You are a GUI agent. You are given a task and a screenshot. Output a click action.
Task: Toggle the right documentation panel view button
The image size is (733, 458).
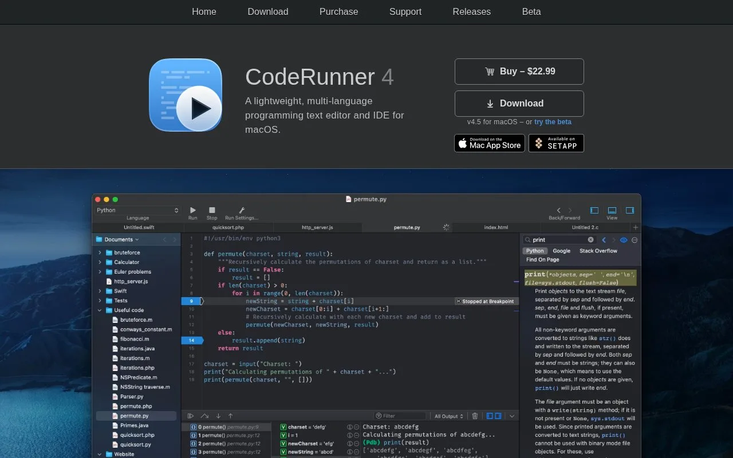coord(630,210)
